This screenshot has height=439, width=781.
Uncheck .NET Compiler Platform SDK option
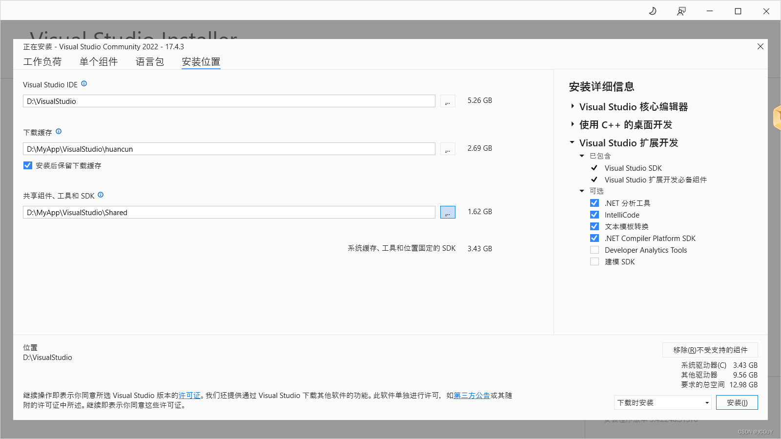[595, 238]
